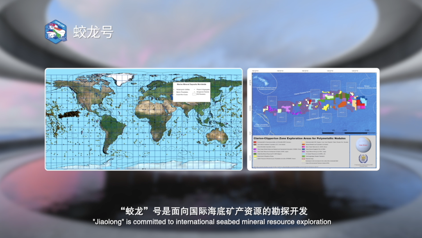This screenshot has width=422, height=238.
Task: Click the '蛟龙号' title text
Action: [x=93, y=32]
